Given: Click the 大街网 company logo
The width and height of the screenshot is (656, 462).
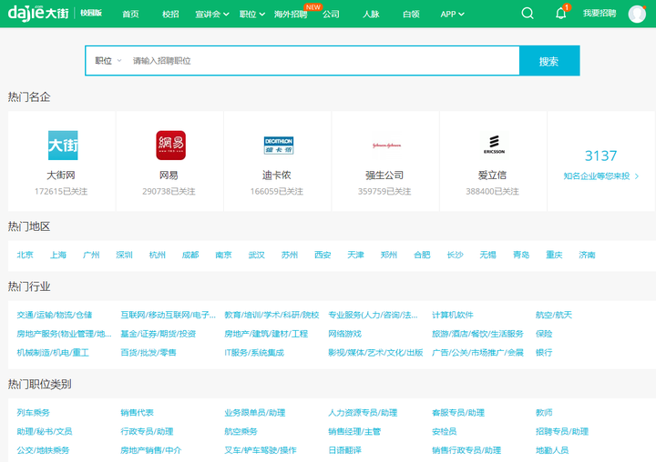Looking at the screenshot, I should pyautogui.click(x=63, y=145).
